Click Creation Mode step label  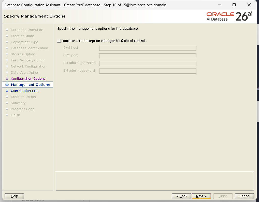(x=22, y=36)
